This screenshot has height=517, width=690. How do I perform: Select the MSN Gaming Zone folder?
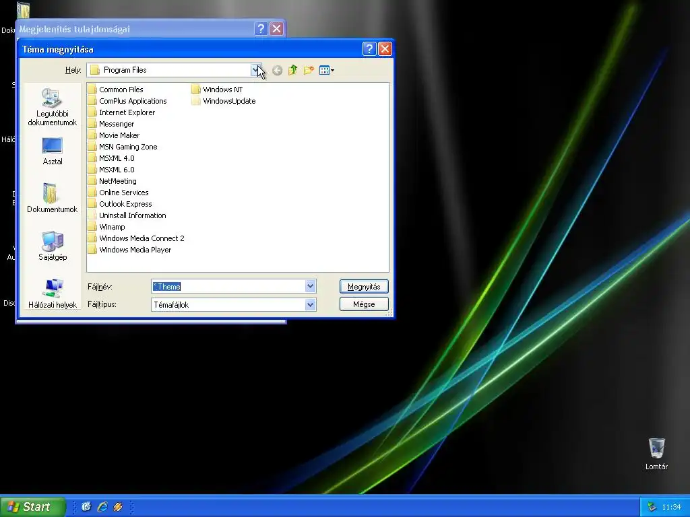coord(123,146)
